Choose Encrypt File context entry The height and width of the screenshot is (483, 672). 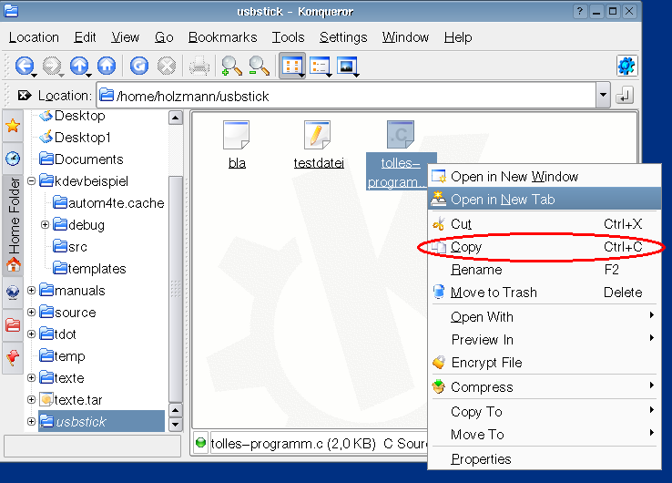coord(545,363)
